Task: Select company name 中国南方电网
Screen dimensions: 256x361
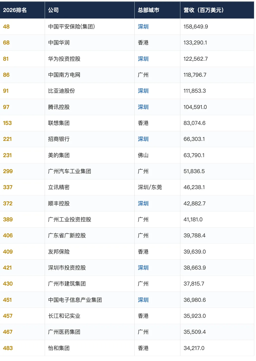Action: coord(64,75)
